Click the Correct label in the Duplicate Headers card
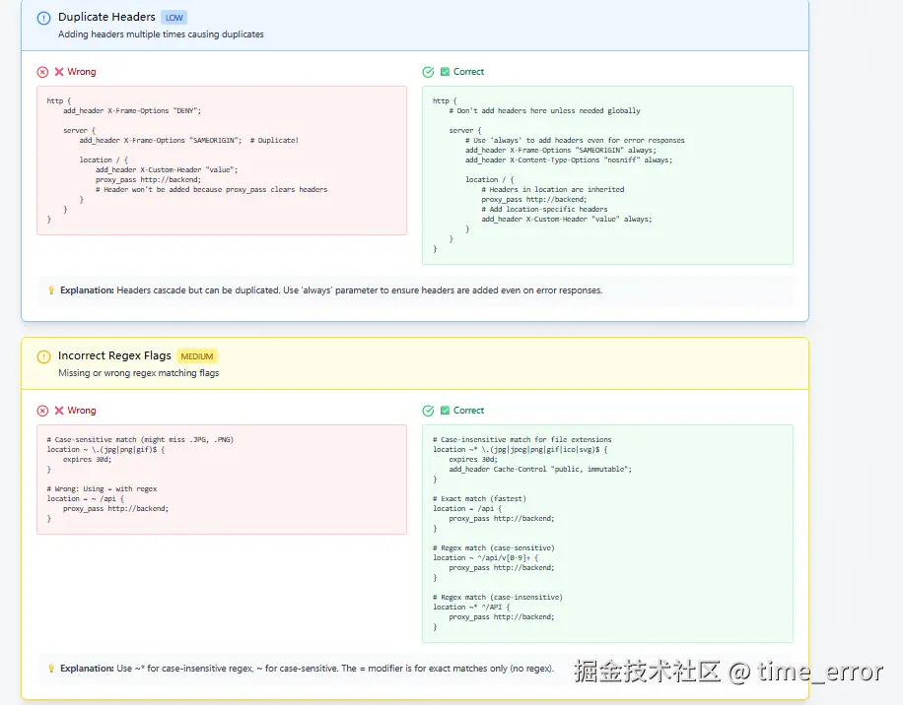Viewport: 903px width, 705px height. pyautogui.click(x=468, y=72)
